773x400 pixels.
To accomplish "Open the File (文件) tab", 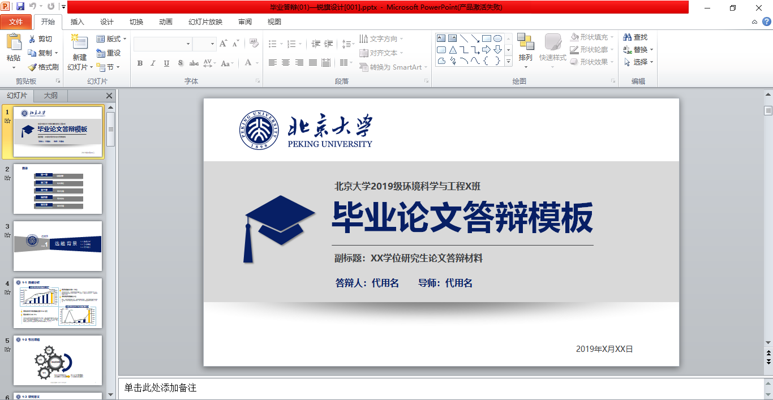I will [x=16, y=22].
